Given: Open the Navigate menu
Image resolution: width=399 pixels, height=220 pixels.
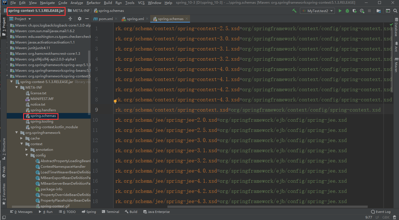Looking at the screenshot, I should 47,3.
